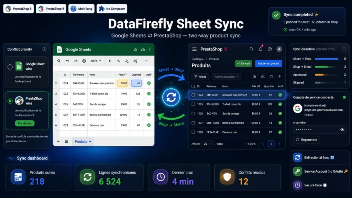The image size is (352, 198).
Task: Select the PrestaShop wins radio option
Action: 10,101
